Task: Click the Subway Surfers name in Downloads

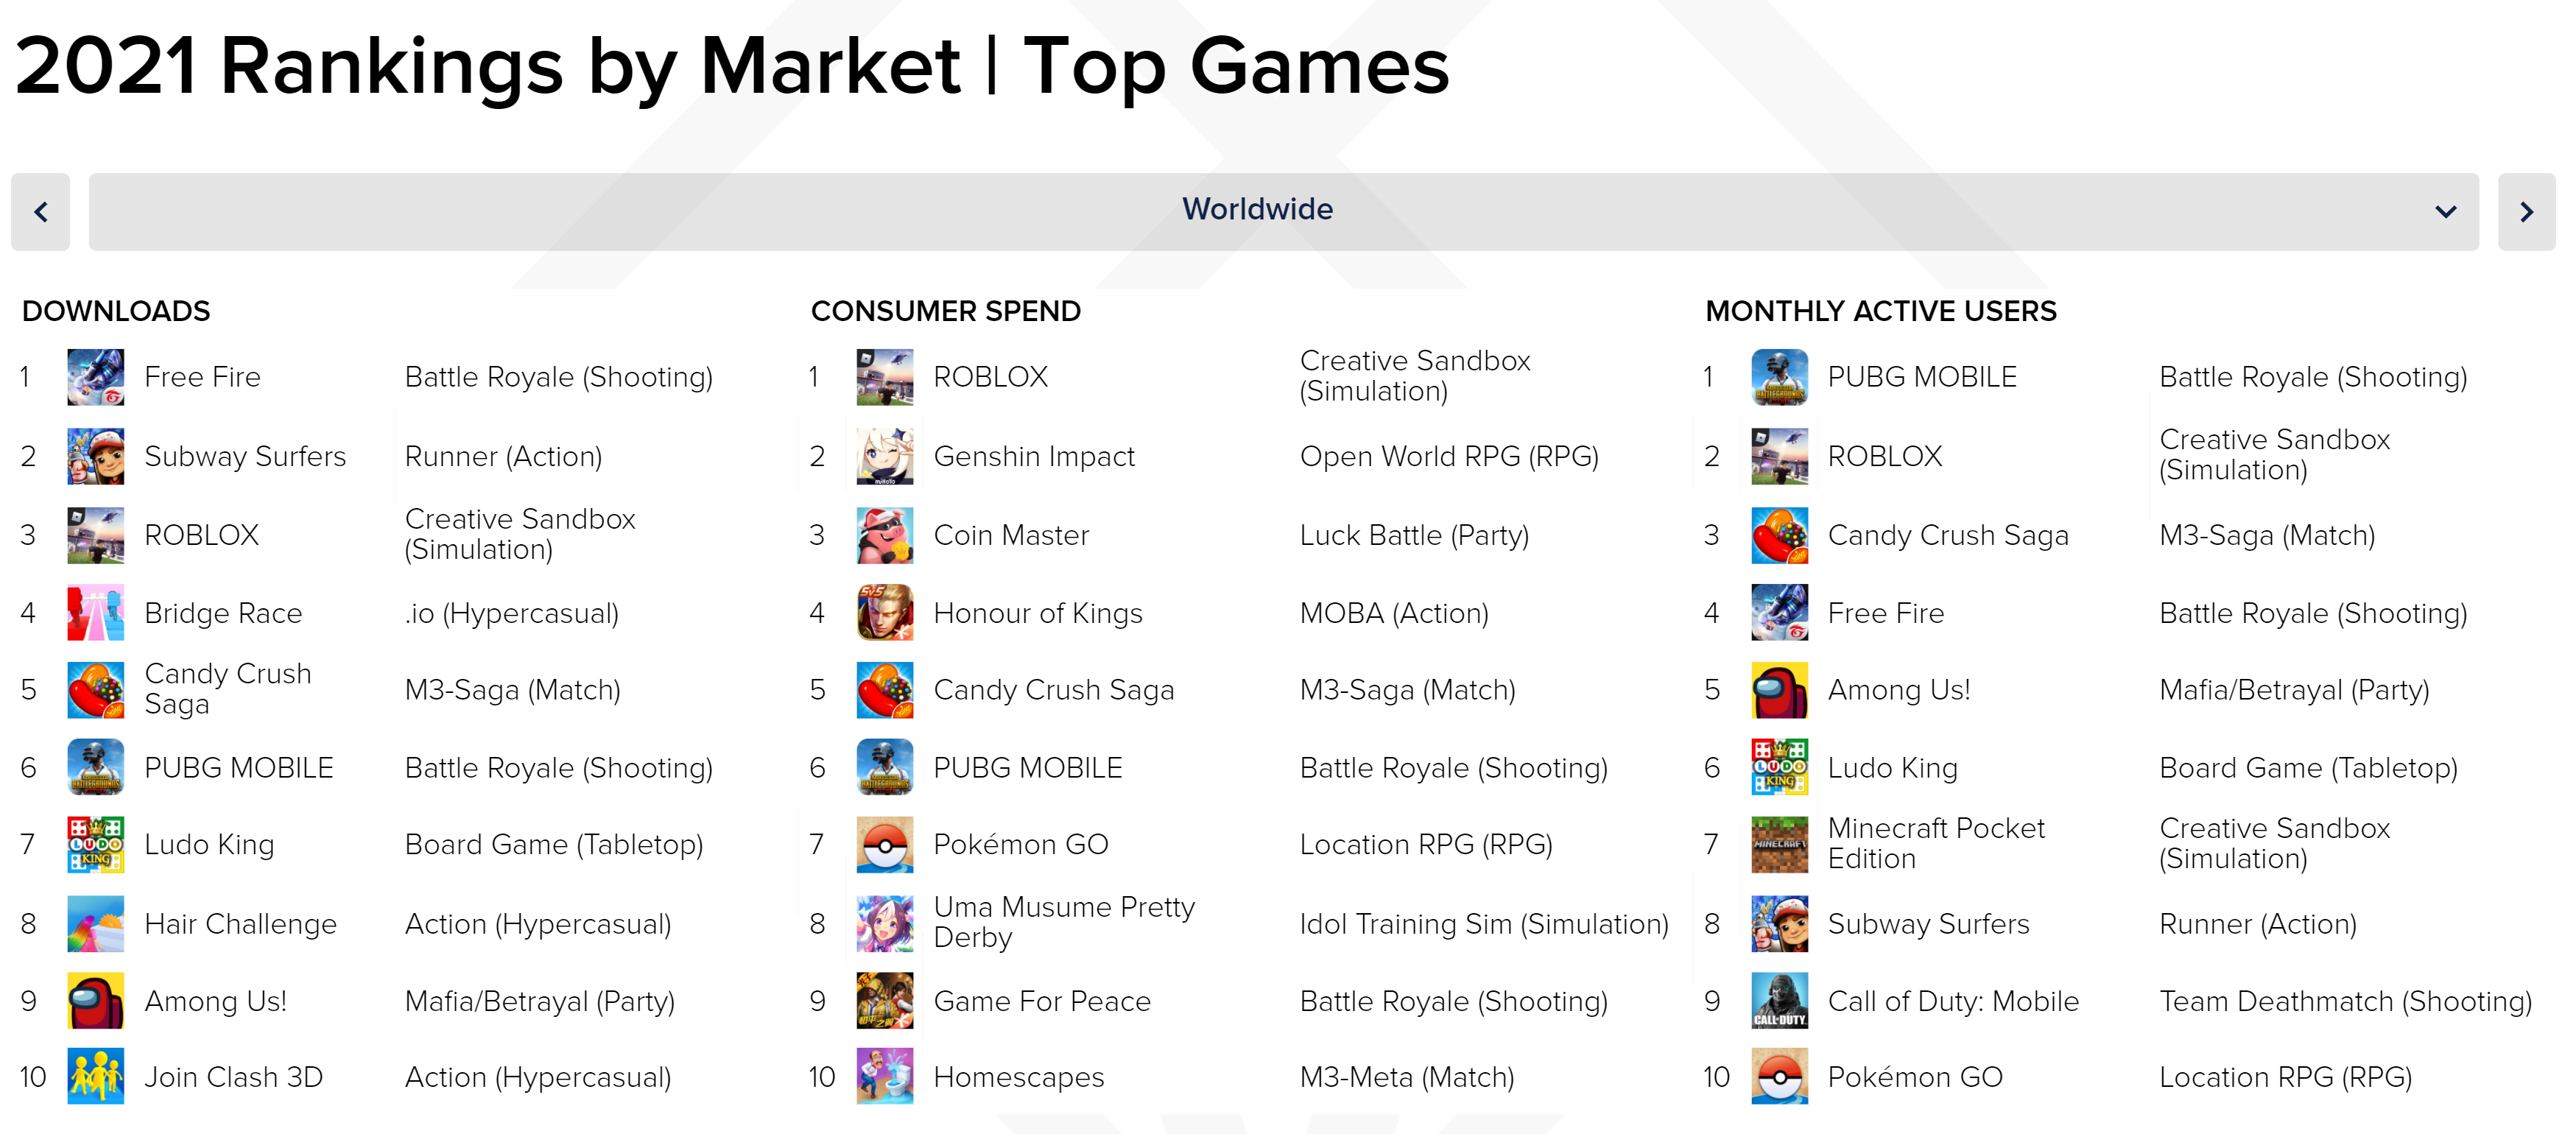Action: [245, 456]
